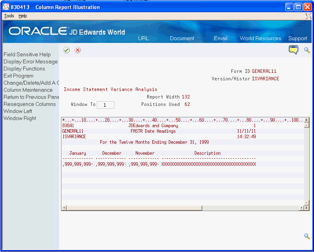Click the ISVARIANCE version value

(x=266, y=78)
